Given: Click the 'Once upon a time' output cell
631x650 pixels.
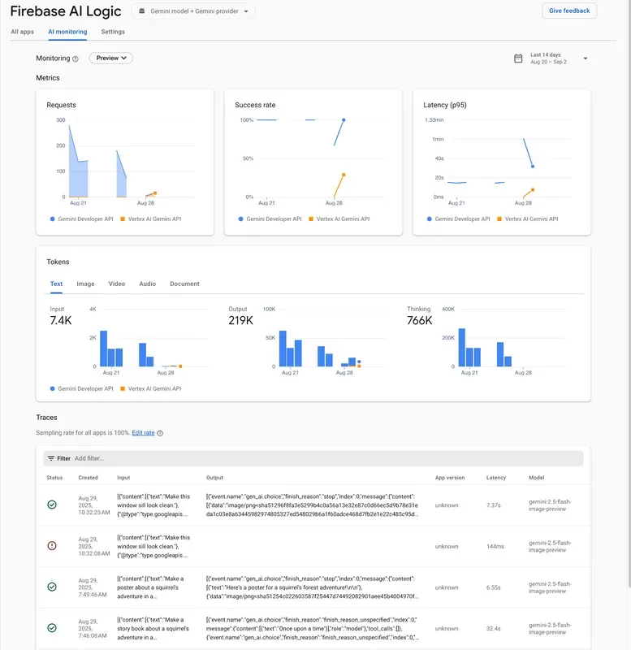Looking at the screenshot, I should (x=313, y=628).
